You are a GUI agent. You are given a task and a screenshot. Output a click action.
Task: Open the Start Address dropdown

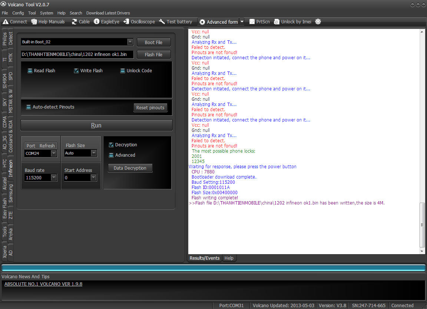point(93,177)
